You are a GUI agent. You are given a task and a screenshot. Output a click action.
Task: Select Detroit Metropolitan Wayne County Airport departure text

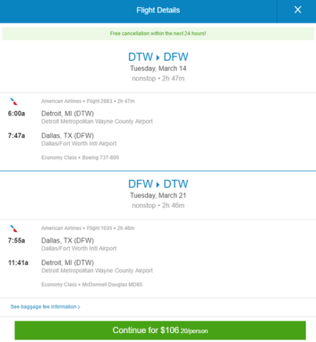point(97,122)
